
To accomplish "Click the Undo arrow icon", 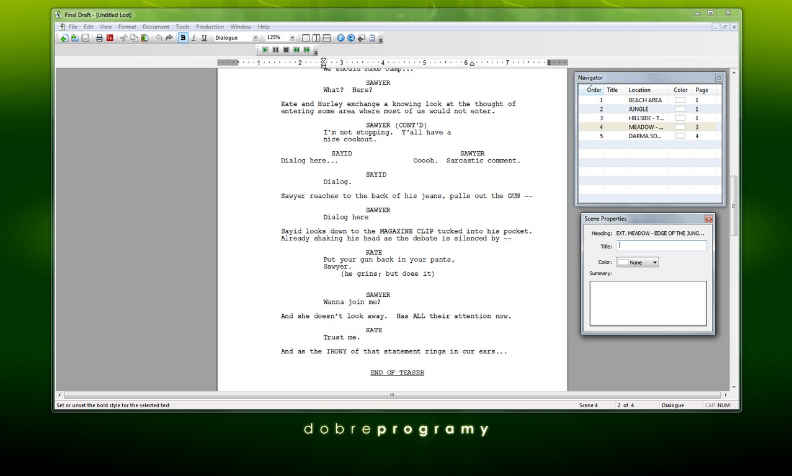I will [159, 38].
